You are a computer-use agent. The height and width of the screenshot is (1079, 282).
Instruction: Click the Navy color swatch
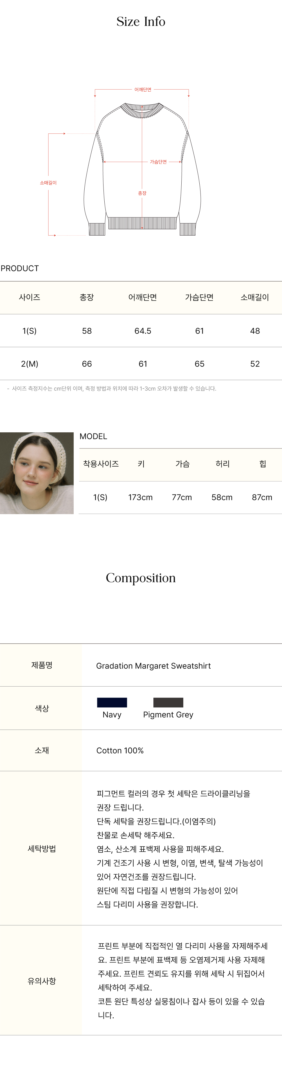click(112, 702)
